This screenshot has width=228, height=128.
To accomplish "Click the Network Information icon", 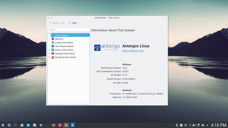I will pyautogui.click(x=53, y=53).
